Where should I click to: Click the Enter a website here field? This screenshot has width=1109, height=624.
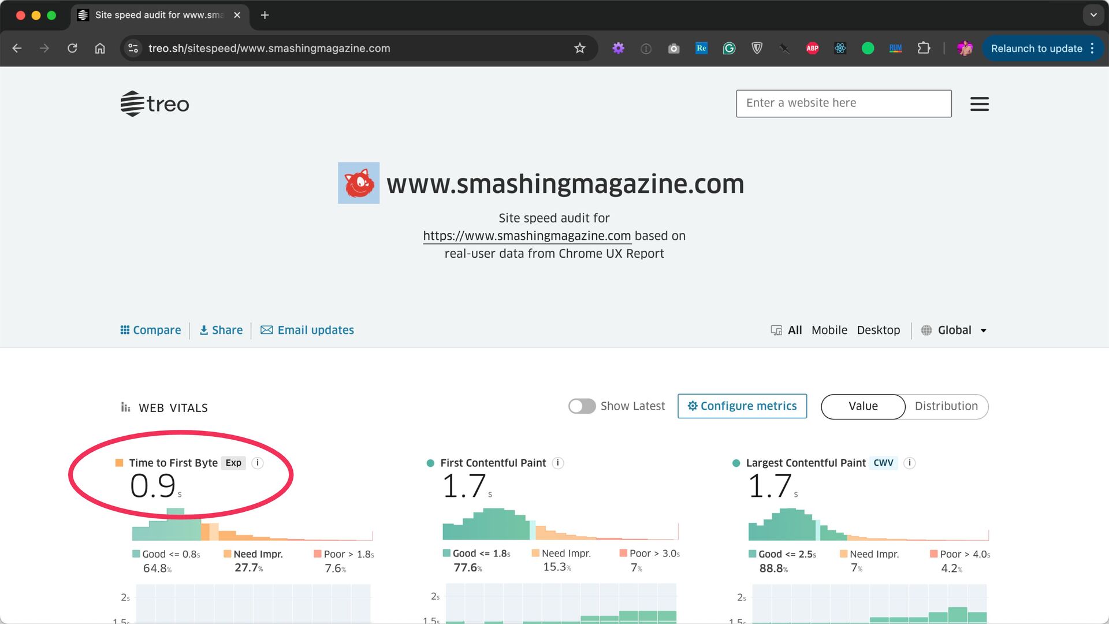[x=843, y=103]
